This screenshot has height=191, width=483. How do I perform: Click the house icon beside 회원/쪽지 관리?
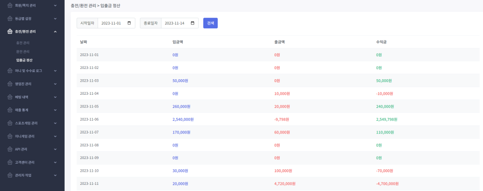[10, 5]
